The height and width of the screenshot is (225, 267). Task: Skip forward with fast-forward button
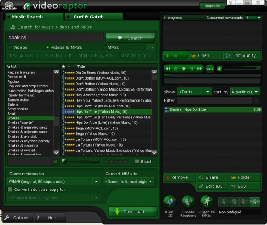pos(199,69)
